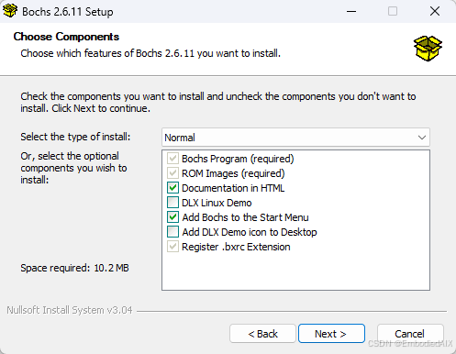Click the yellow box installer logo
The image size is (456, 354).
click(x=428, y=49)
